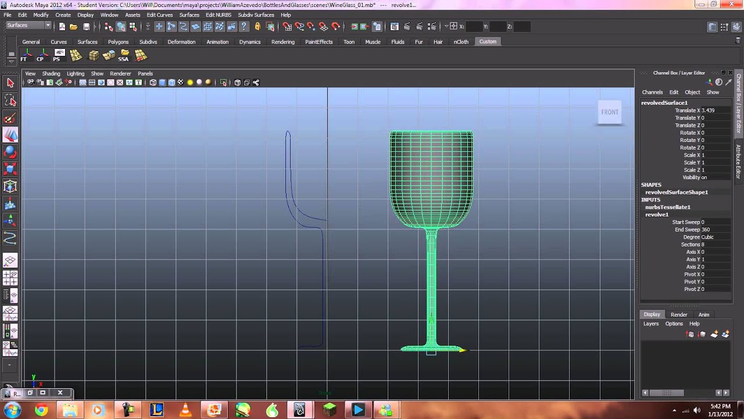Switch to single perspective view layout
Viewport: 744px width, 419px height.
coord(10,261)
